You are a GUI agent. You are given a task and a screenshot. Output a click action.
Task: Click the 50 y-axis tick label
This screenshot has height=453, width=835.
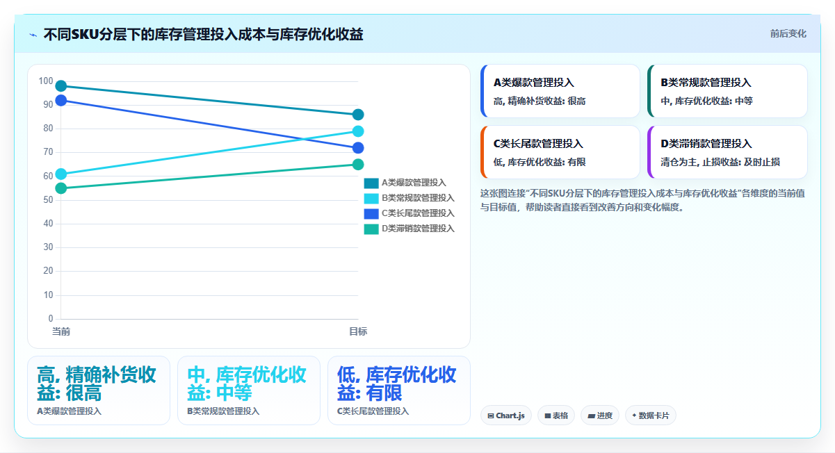click(x=48, y=200)
